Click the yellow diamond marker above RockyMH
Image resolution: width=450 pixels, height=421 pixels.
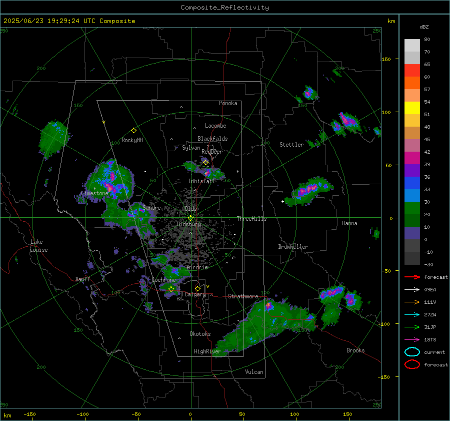click(x=133, y=131)
